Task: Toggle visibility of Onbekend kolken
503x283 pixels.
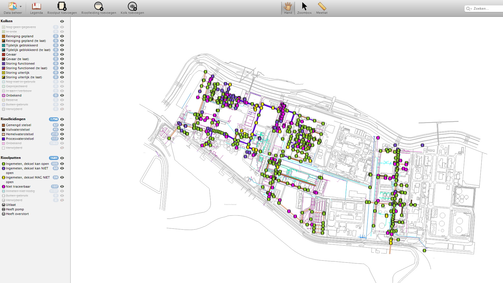Action: click(62, 95)
